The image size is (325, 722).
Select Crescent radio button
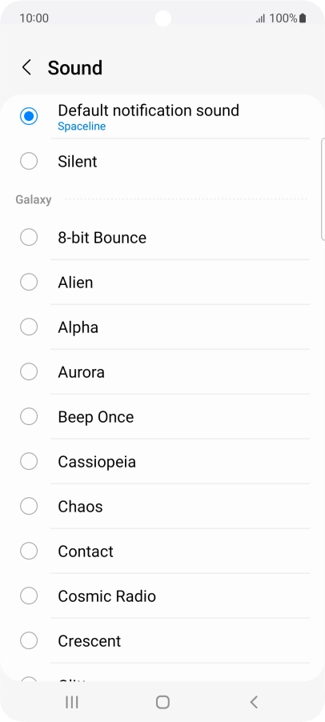click(29, 640)
